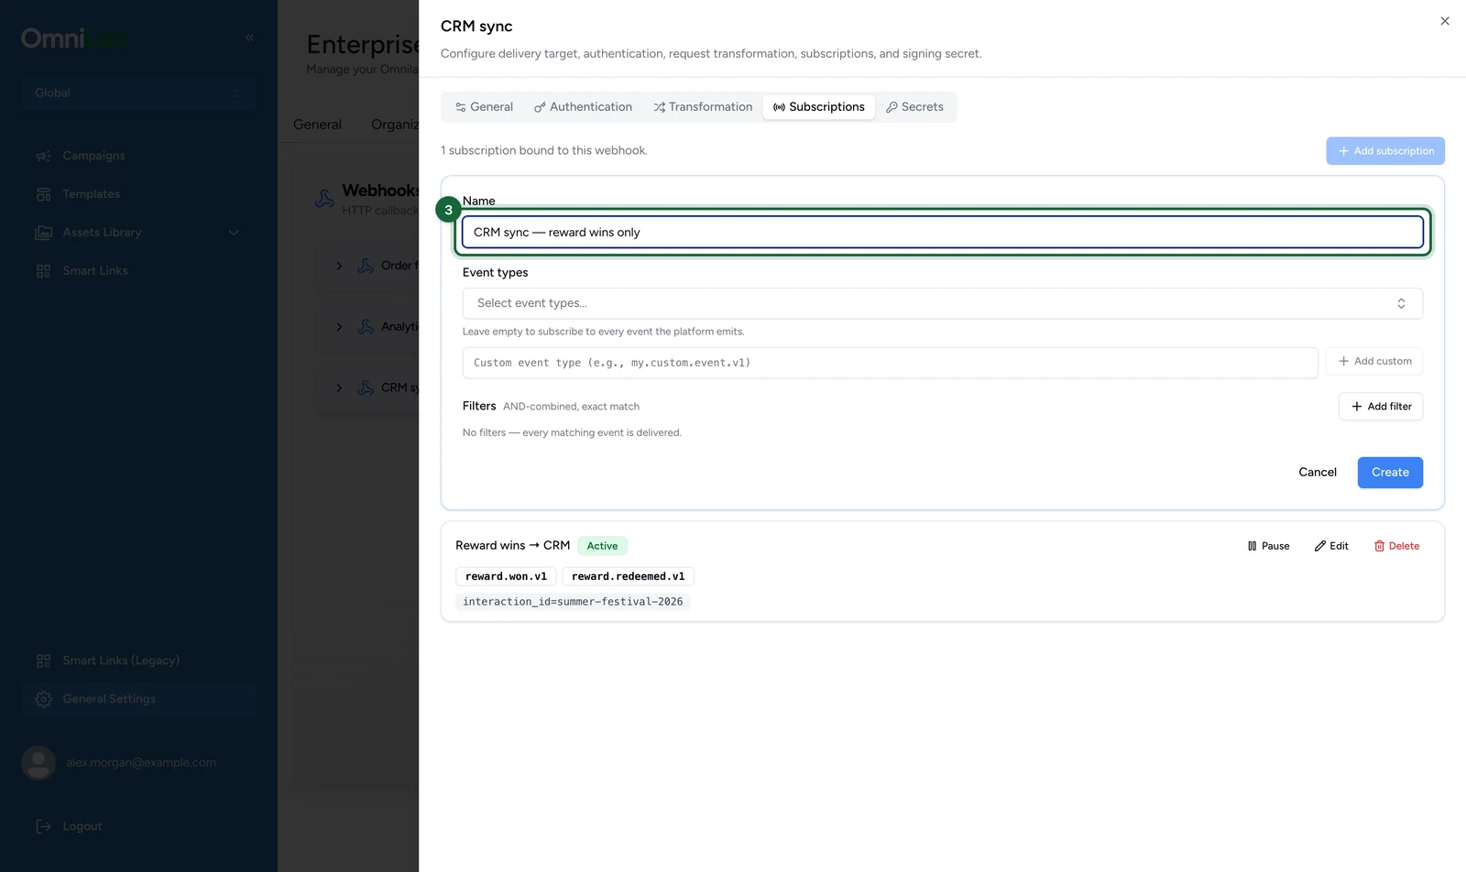Switch to the Authentication tab

click(583, 107)
